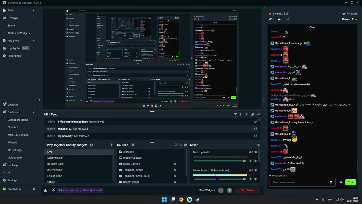Click the Get Ultra icon

coord(4,105)
